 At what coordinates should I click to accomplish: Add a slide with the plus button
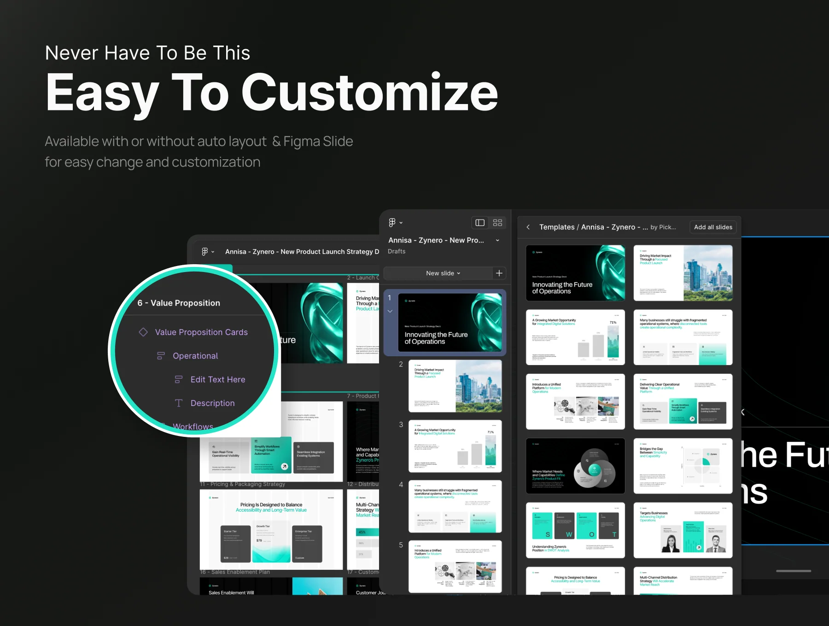pyautogui.click(x=499, y=273)
